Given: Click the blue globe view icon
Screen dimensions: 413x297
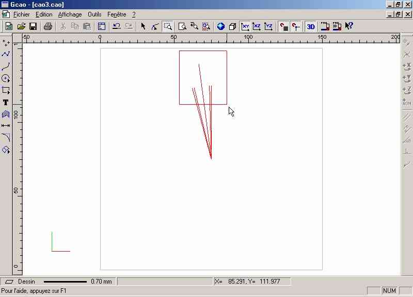Looking at the screenshot, I should tap(221, 26).
